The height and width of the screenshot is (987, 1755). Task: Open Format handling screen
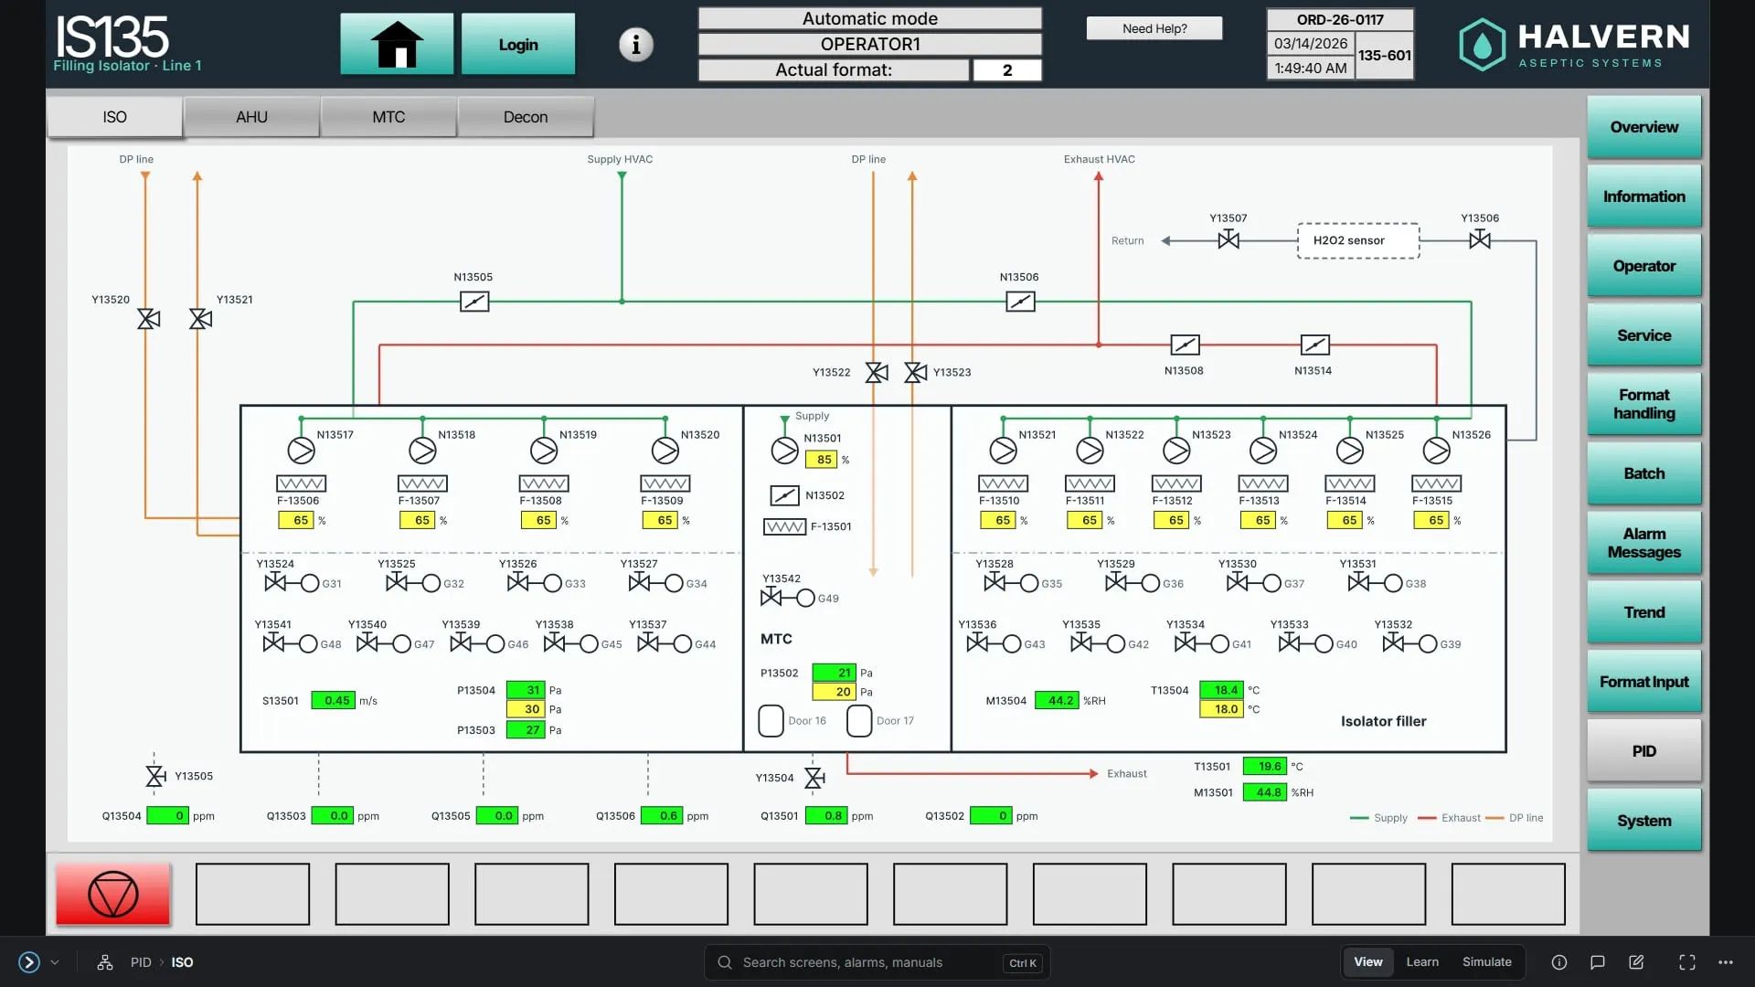point(1643,404)
